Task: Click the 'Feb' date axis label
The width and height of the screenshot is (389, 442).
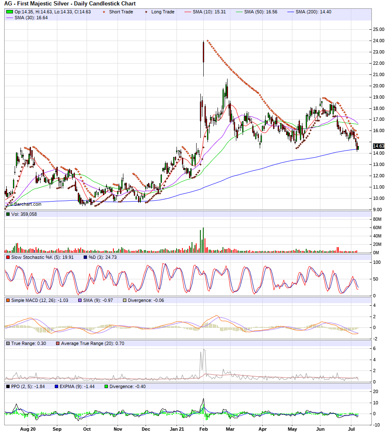Action: pos(204,429)
